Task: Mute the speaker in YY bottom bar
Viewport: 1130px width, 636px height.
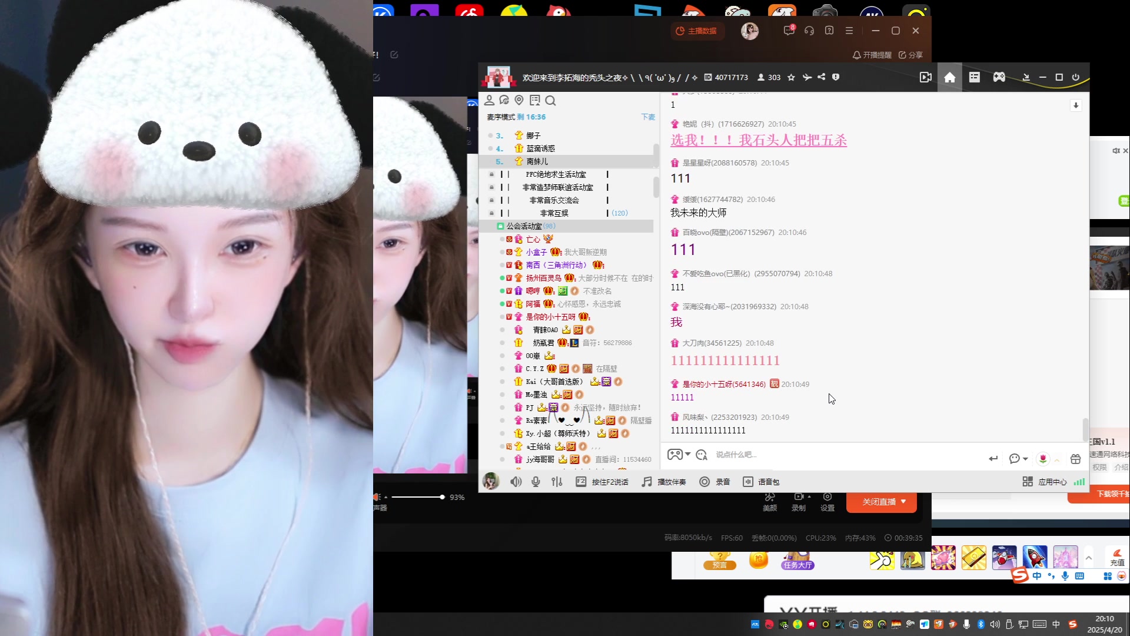Action: [x=516, y=482]
